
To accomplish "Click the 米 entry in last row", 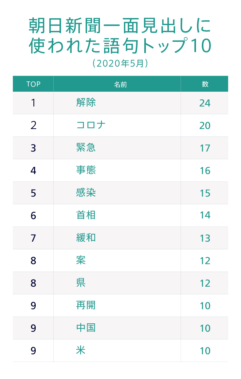I will pos(81,350).
